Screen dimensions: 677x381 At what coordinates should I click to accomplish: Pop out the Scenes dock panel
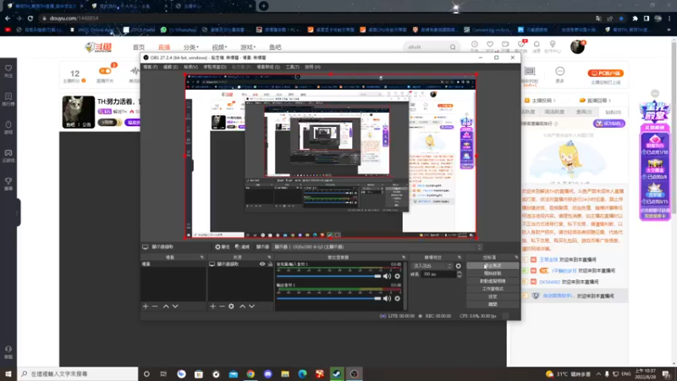(201, 257)
